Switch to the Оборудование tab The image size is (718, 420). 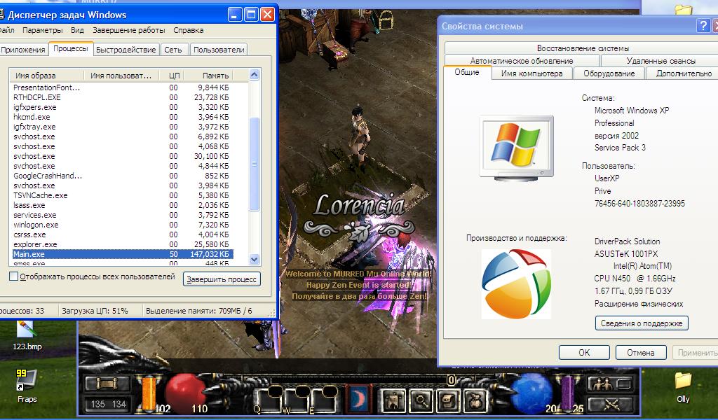[x=609, y=73]
